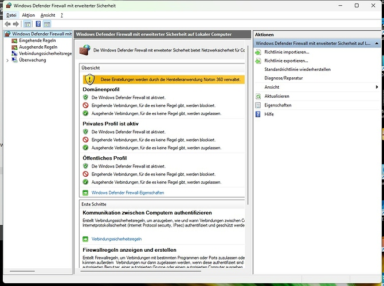Click green check icon under Domänenprofil firewall activated
This screenshot has height=286, width=384.
85,97
